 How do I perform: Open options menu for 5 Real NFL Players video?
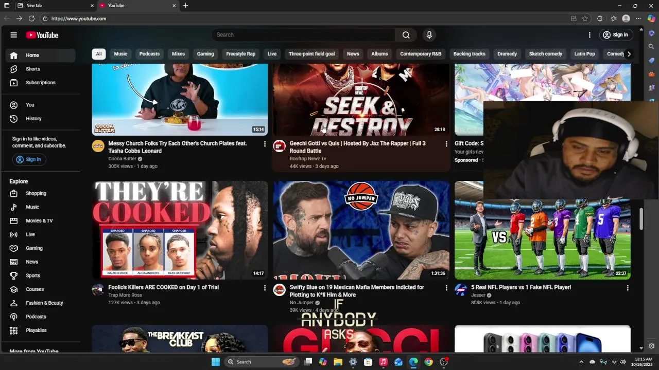click(627, 288)
